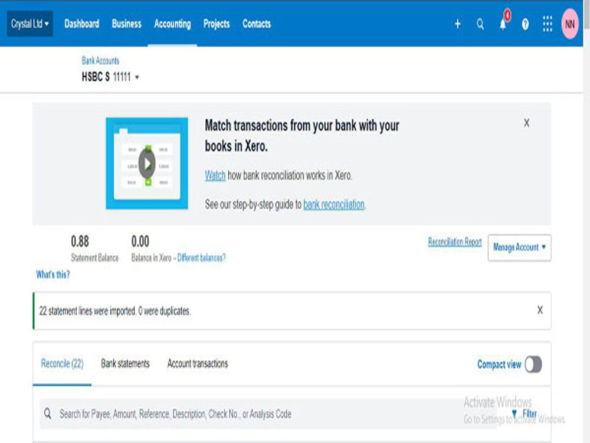Click the search magnifier inside search field
Image resolution: width=590 pixels, height=443 pixels.
(48, 413)
